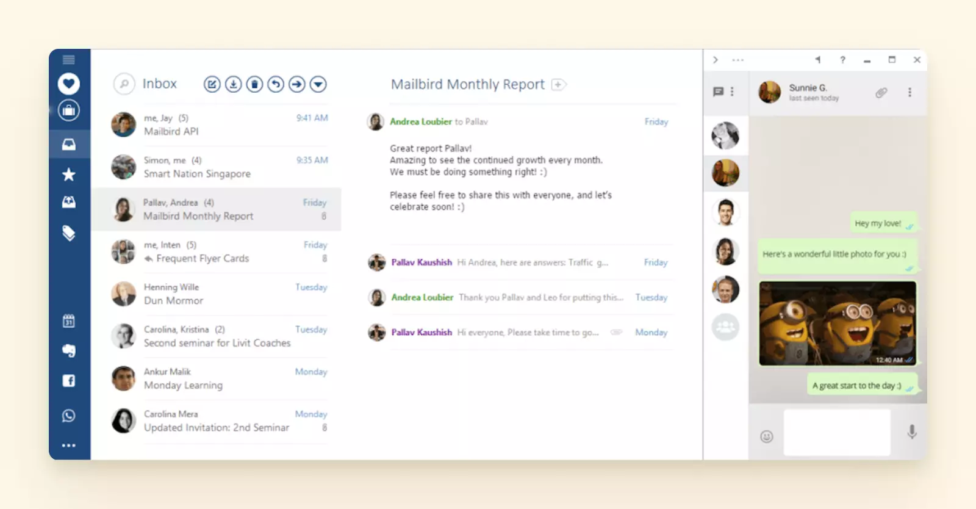Open the minions photo in chat
This screenshot has height=509, width=976.
point(838,323)
